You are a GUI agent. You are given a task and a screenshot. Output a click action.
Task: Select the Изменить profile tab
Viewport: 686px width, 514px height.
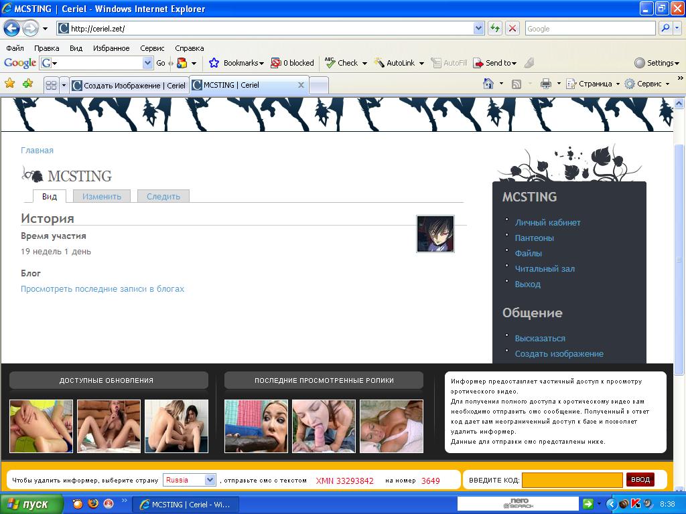pyautogui.click(x=102, y=196)
